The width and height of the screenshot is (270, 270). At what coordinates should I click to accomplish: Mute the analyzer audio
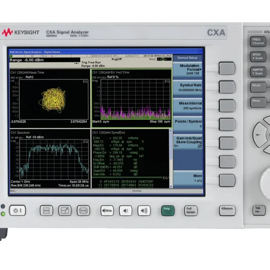[x=107, y=211]
